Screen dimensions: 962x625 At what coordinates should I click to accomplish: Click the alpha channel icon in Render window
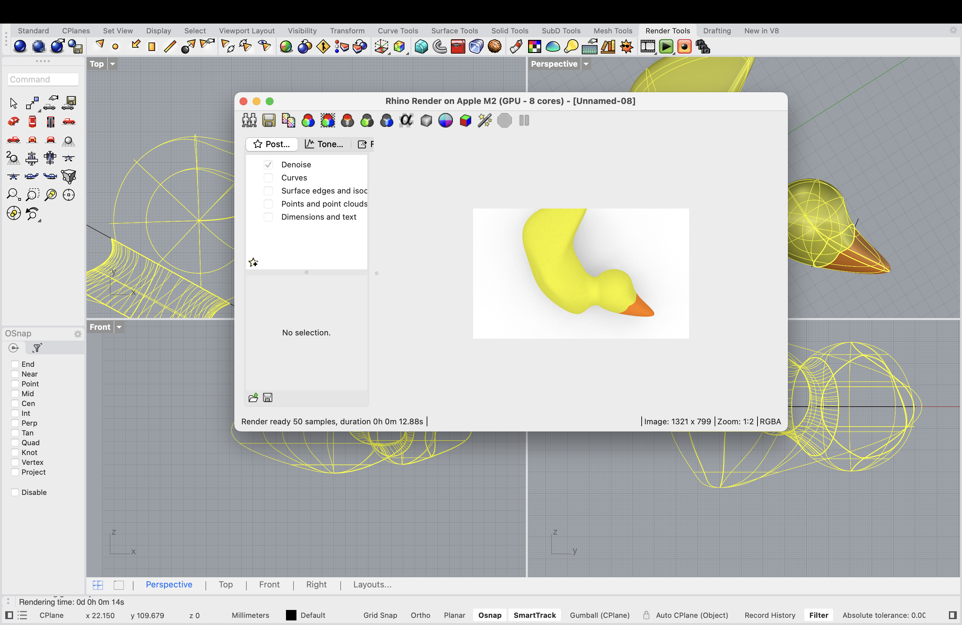[x=406, y=120]
